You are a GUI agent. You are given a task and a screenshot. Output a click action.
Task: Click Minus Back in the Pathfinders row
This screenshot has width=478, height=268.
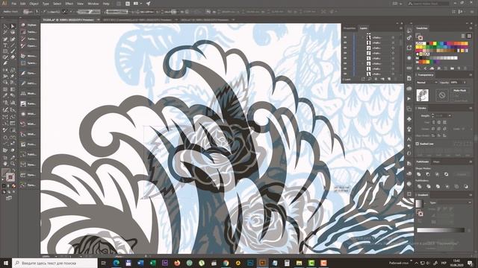pos(466,186)
